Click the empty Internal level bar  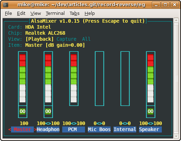click(125, 78)
